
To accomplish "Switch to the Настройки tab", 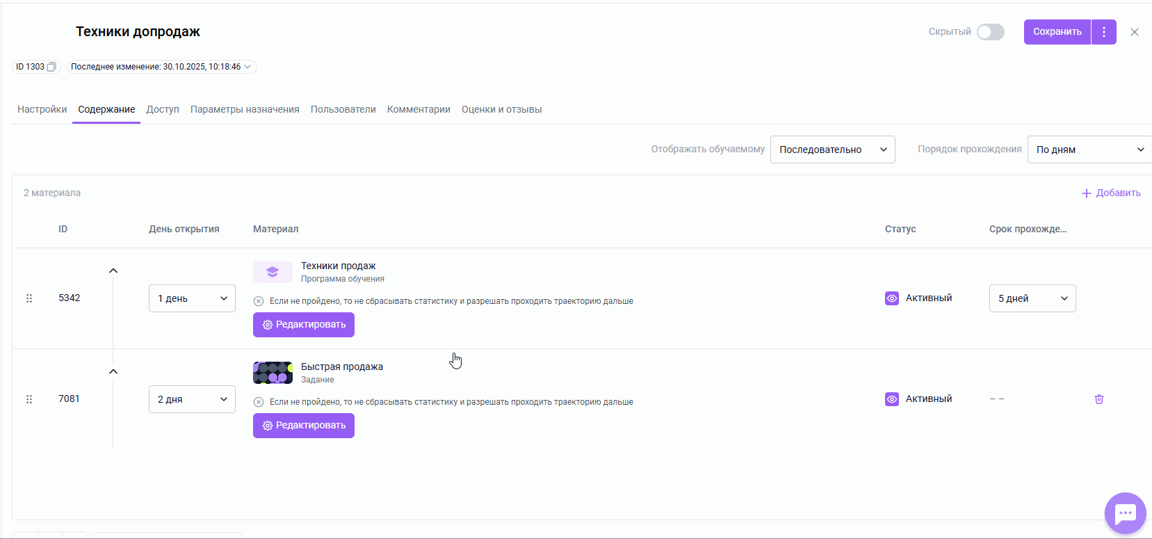I will click(x=42, y=109).
